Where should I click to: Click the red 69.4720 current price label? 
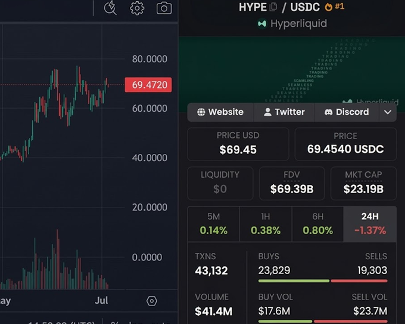pos(148,85)
